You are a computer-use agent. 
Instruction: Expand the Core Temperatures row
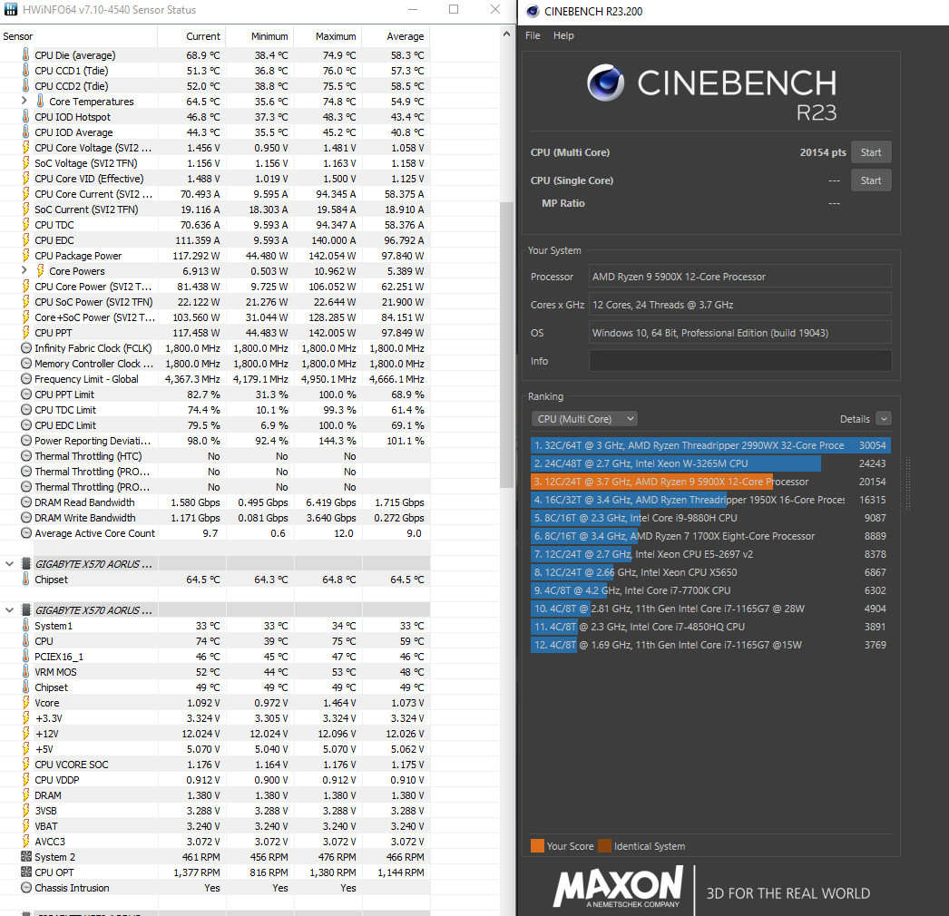tap(24, 101)
